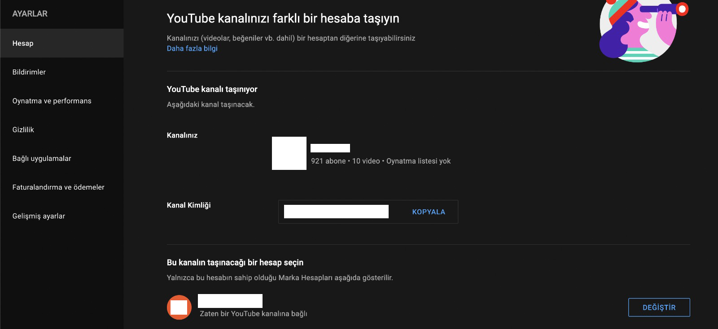This screenshot has width=718, height=329.
Task: Click 'Zaten bir YouTube kanalına bağlı' text
Action: 254,314
